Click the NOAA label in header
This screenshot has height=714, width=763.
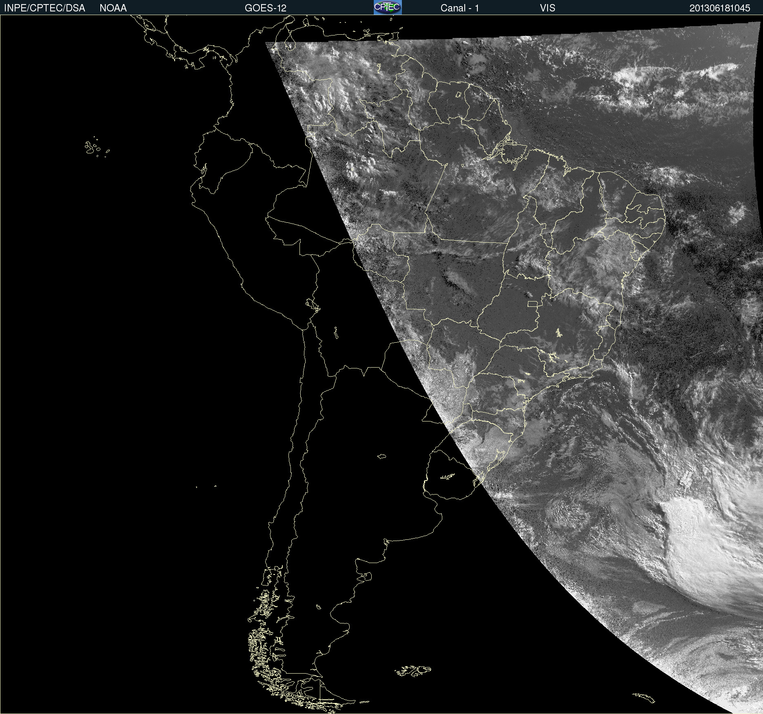pos(113,8)
